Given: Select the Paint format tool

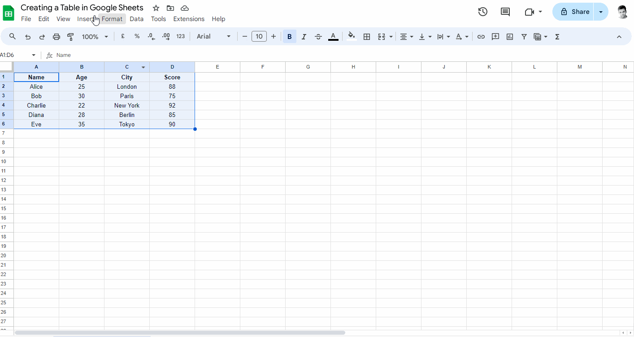Looking at the screenshot, I should click(70, 36).
